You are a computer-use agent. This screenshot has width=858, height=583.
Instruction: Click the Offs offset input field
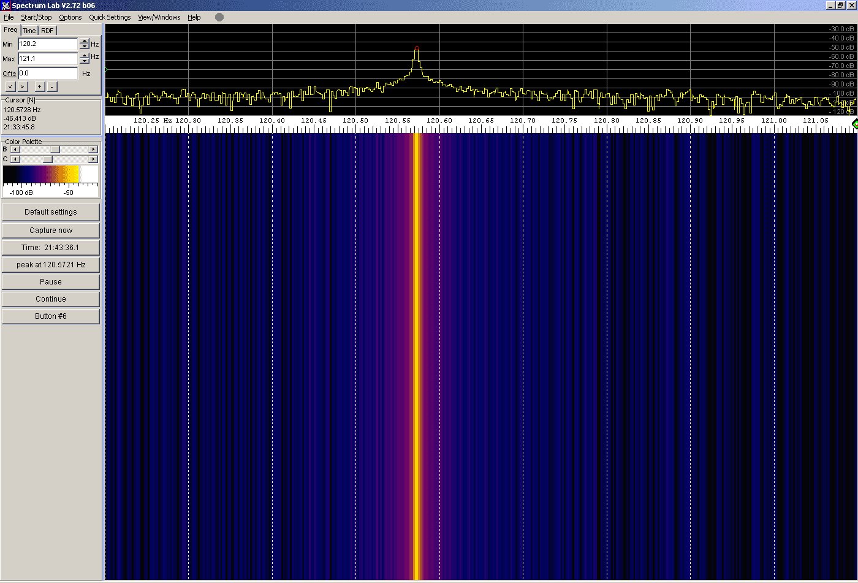point(48,73)
